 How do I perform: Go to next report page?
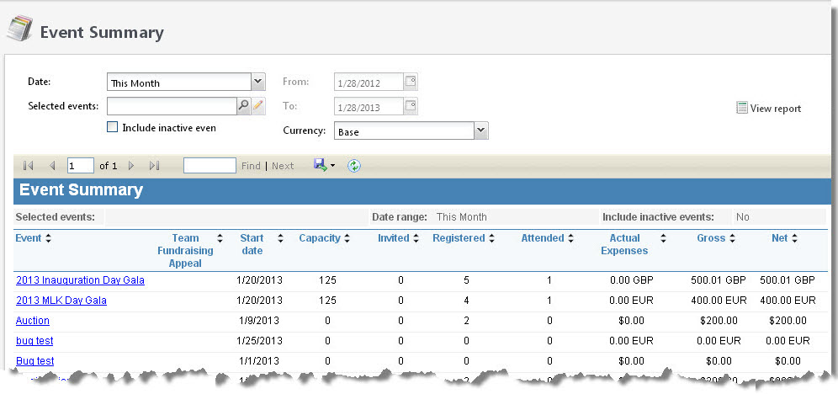tap(131, 166)
